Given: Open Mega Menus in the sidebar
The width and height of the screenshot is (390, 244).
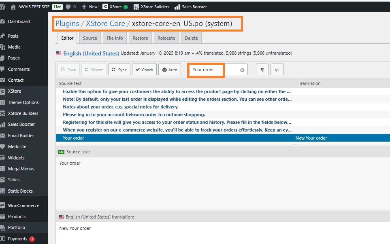Looking at the screenshot, I should 21,169.
